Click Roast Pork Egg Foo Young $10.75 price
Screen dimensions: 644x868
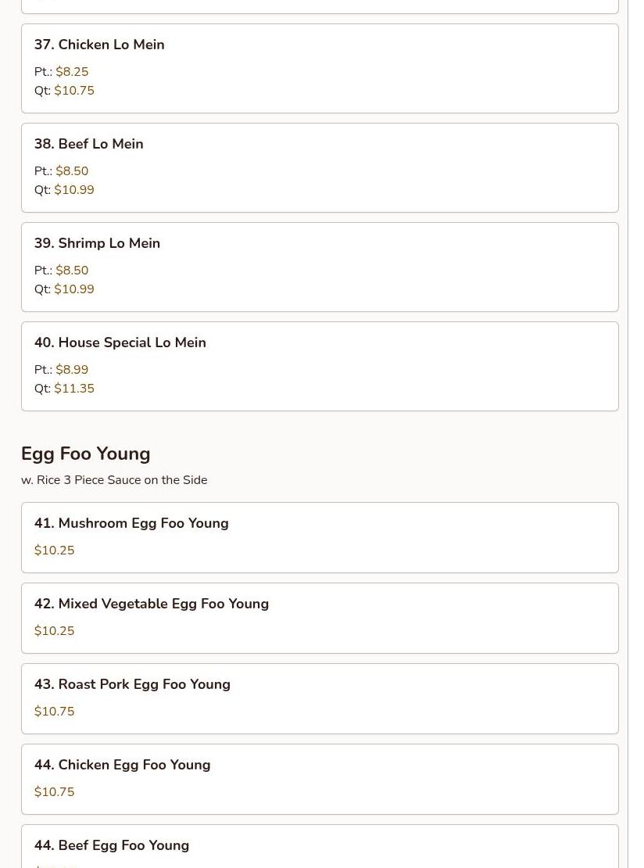pos(54,712)
